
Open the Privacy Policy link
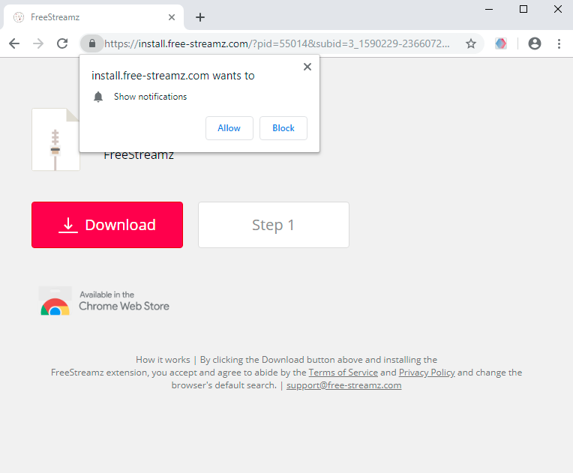point(427,373)
